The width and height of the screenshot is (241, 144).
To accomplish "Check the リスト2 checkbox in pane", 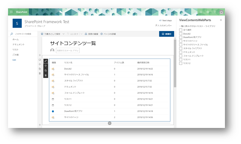I will tap(181, 63).
